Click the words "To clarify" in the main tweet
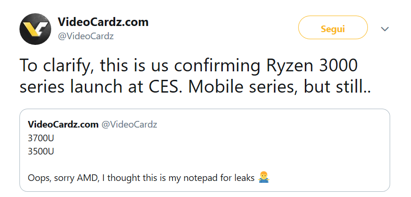Viewport: 411px width, 197px height. click(x=51, y=66)
